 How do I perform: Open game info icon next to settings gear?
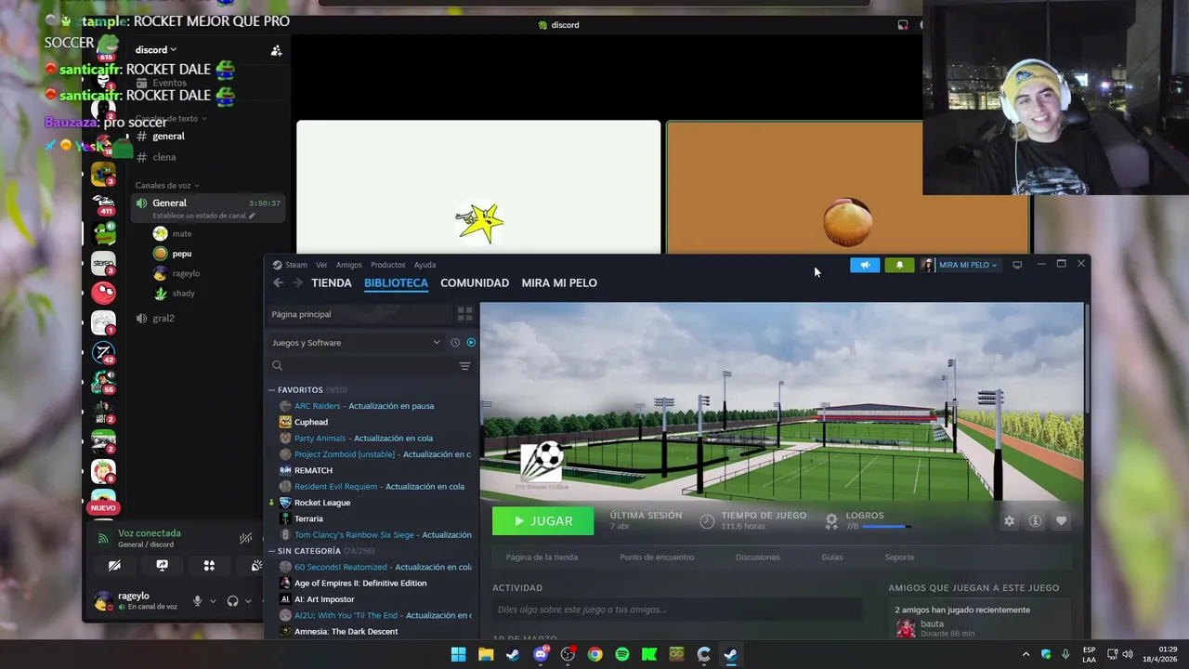[1035, 521]
